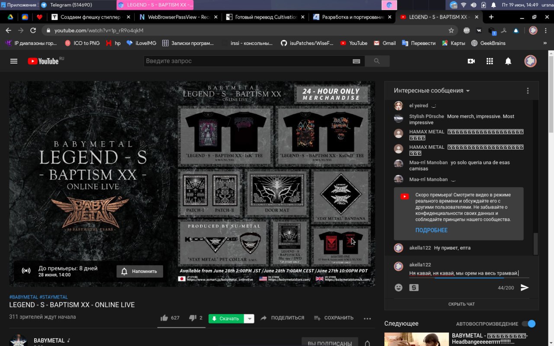
Task: Open the pinned Google Drive tab
Action: [x=10, y=17]
